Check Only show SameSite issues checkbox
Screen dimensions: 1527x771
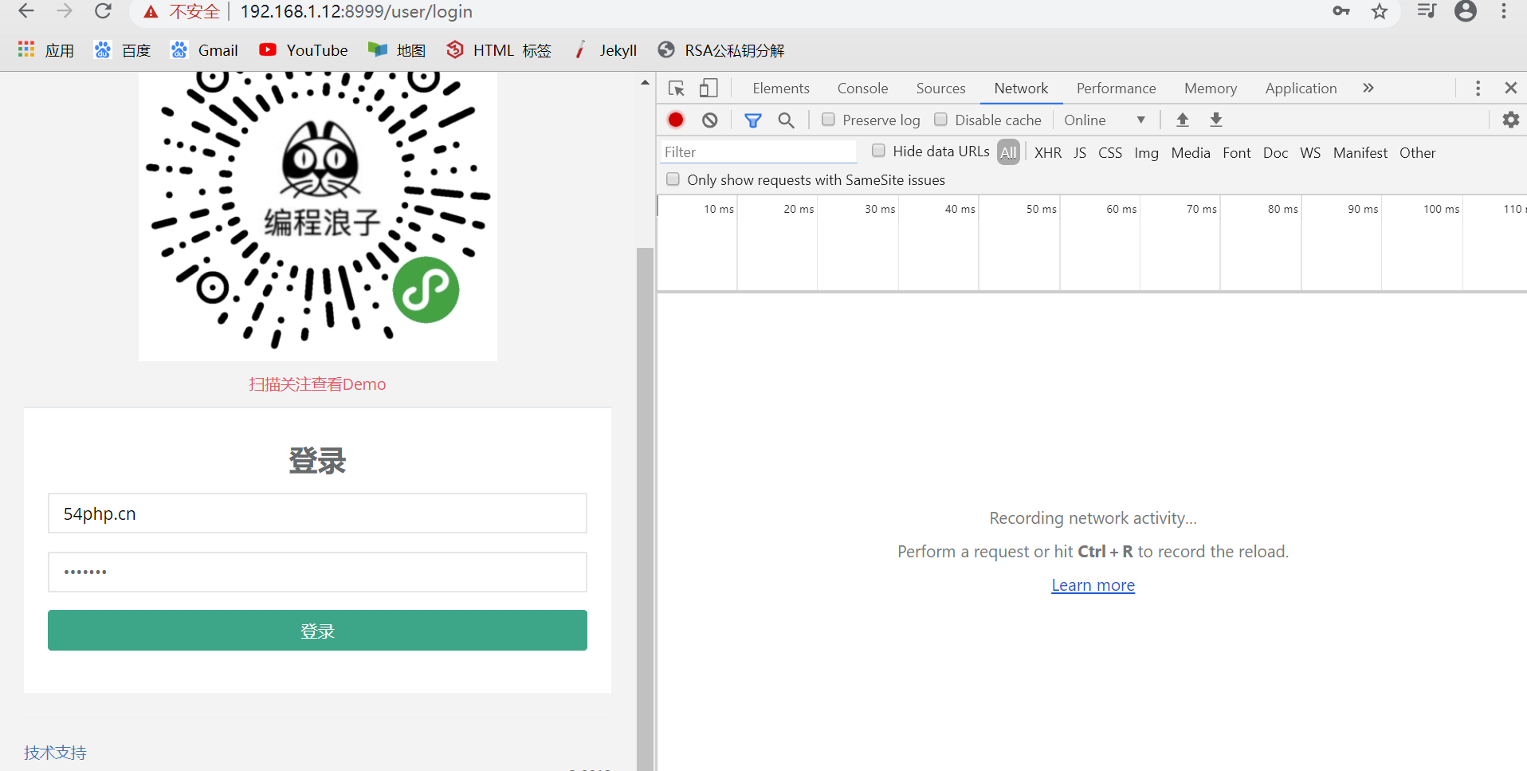pos(673,179)
